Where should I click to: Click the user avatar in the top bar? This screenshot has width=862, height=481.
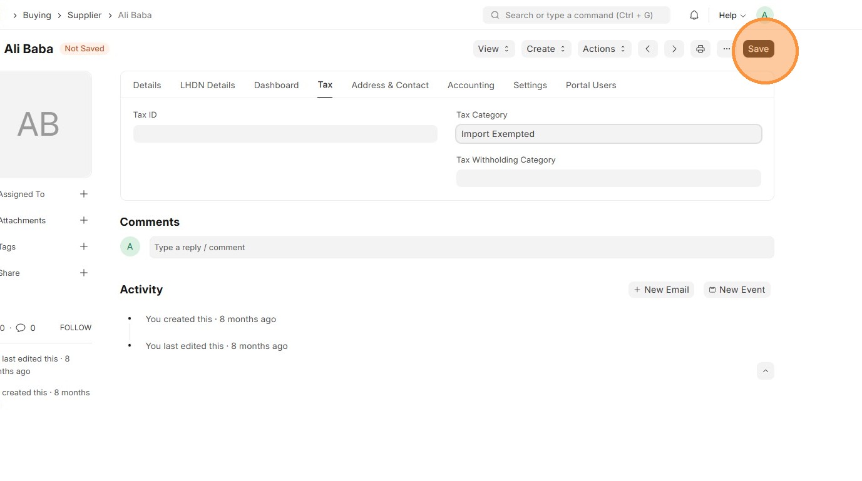click(x=764, y=15)
